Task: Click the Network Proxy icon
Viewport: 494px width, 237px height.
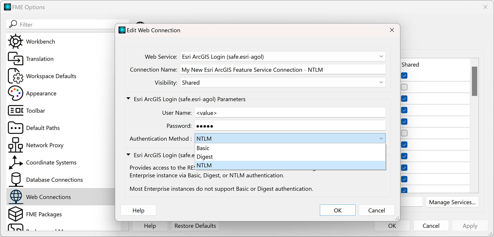Action: coord(15,145)
